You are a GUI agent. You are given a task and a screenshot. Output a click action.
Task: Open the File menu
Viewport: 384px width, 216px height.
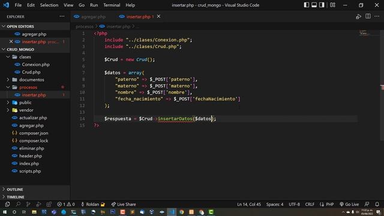coord(18,5)
